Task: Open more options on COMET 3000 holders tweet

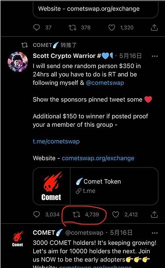Action: click(154, 233)
